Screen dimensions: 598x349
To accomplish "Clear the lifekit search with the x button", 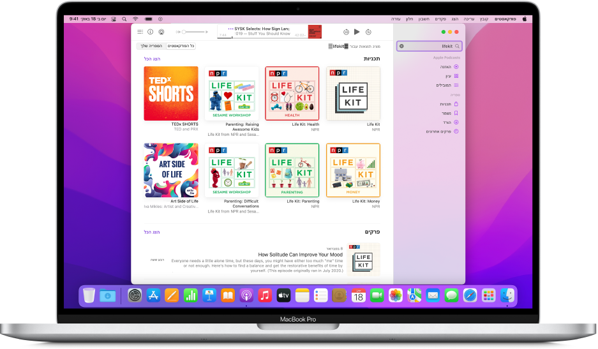I will point(401,46).
